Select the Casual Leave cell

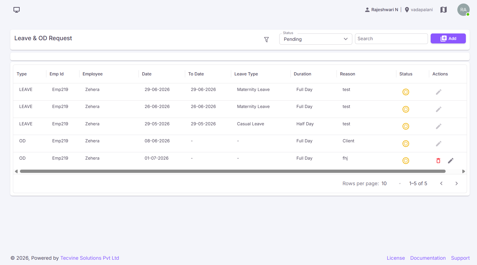(x=251, y=124)
